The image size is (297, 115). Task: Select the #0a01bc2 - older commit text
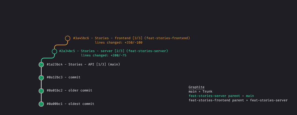pyautogui.click(x=69, y=90)
